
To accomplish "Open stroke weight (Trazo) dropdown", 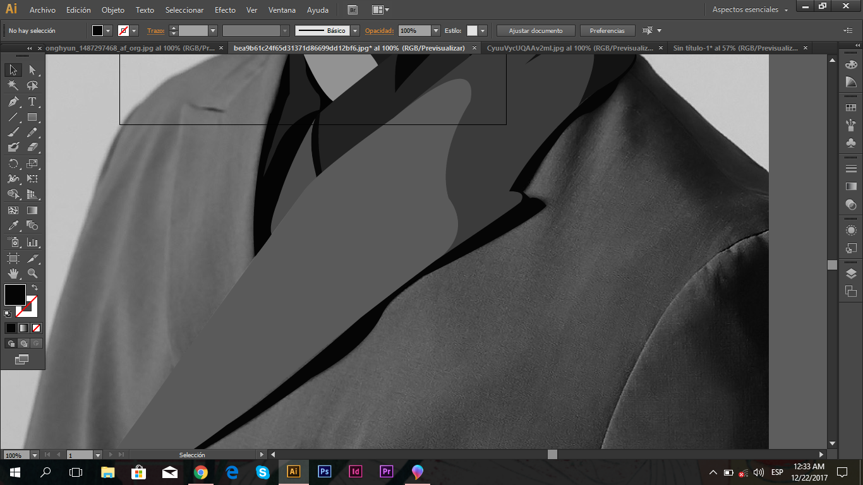I will (213, 30).
